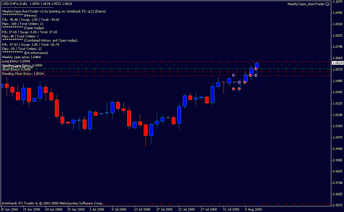Viewport: 344px width, 212px height.
Task: Select the red candle with the lowest wick on the chart
Action: click(145, 130)
